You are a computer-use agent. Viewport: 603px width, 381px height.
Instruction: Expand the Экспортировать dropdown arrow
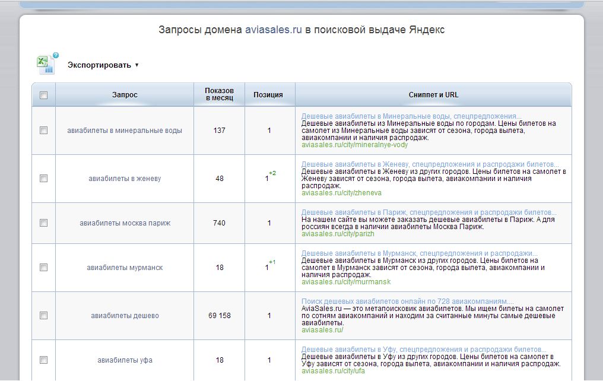tap(137, 65)
